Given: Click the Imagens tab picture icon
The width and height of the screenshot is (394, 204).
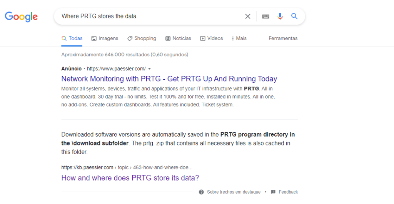Looking at the screenshot, I should pyautogui.click(x=94, y=38).
